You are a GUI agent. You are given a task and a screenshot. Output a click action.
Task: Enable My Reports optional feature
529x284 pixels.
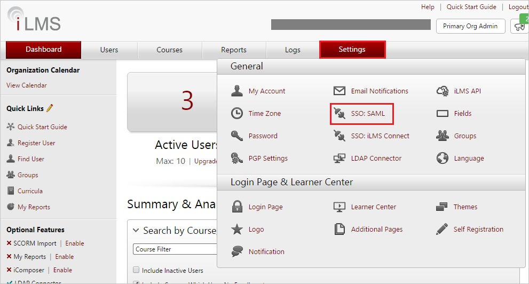point(65,257)
